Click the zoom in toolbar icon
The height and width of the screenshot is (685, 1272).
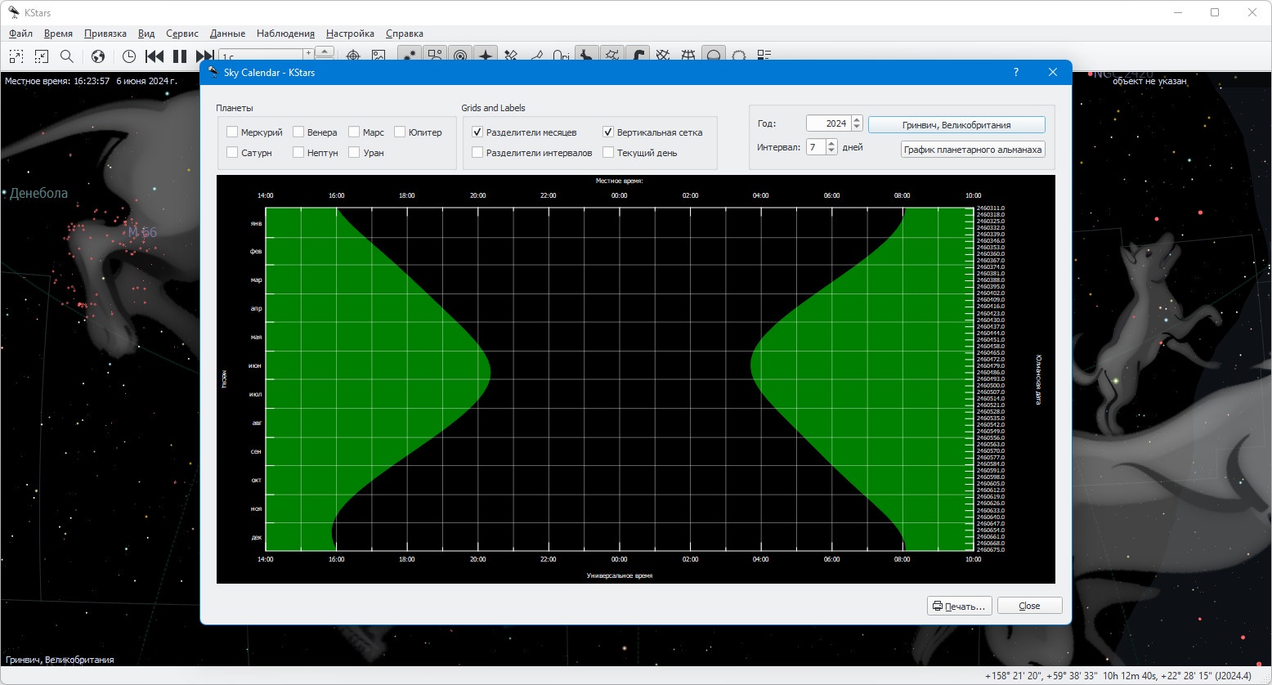click(x=16, y=56)
